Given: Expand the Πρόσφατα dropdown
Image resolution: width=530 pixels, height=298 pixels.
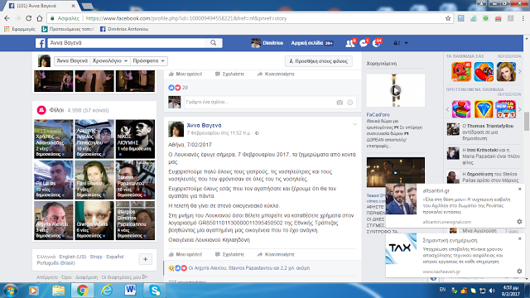Looking at the screenshot, I should (149, 60).
